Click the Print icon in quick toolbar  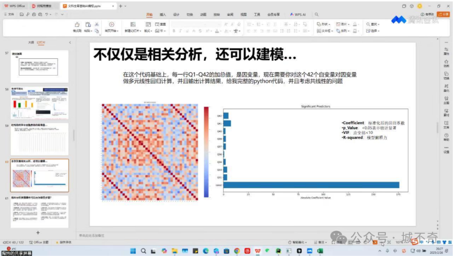34,14
